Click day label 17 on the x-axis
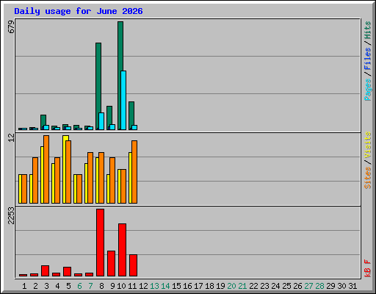Image resolution: width=376 pixels, height=294 pixels. (x=198, y=286)
